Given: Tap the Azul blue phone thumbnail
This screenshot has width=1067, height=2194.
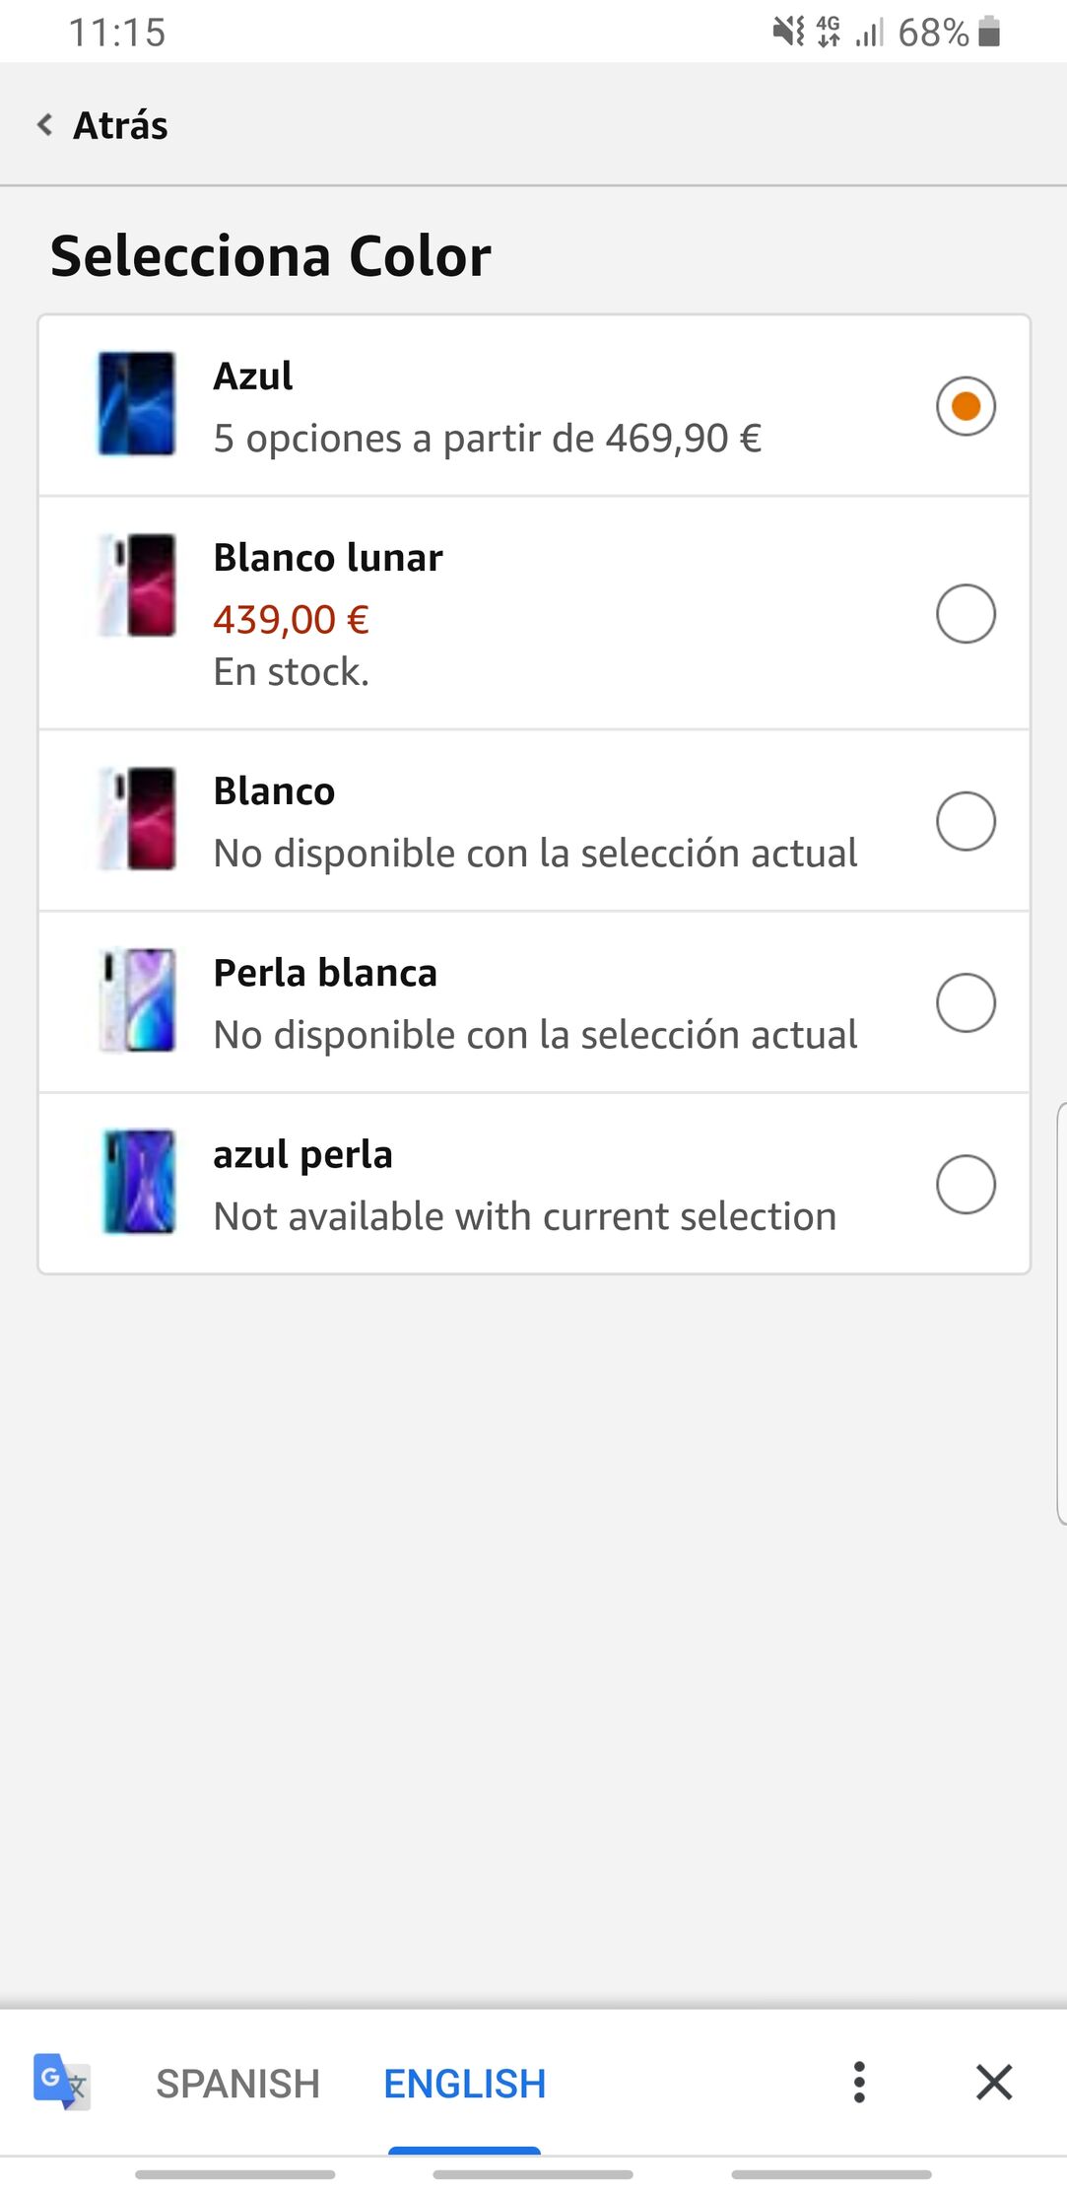Looking at the screenshot, I should [x=137, y=404].
